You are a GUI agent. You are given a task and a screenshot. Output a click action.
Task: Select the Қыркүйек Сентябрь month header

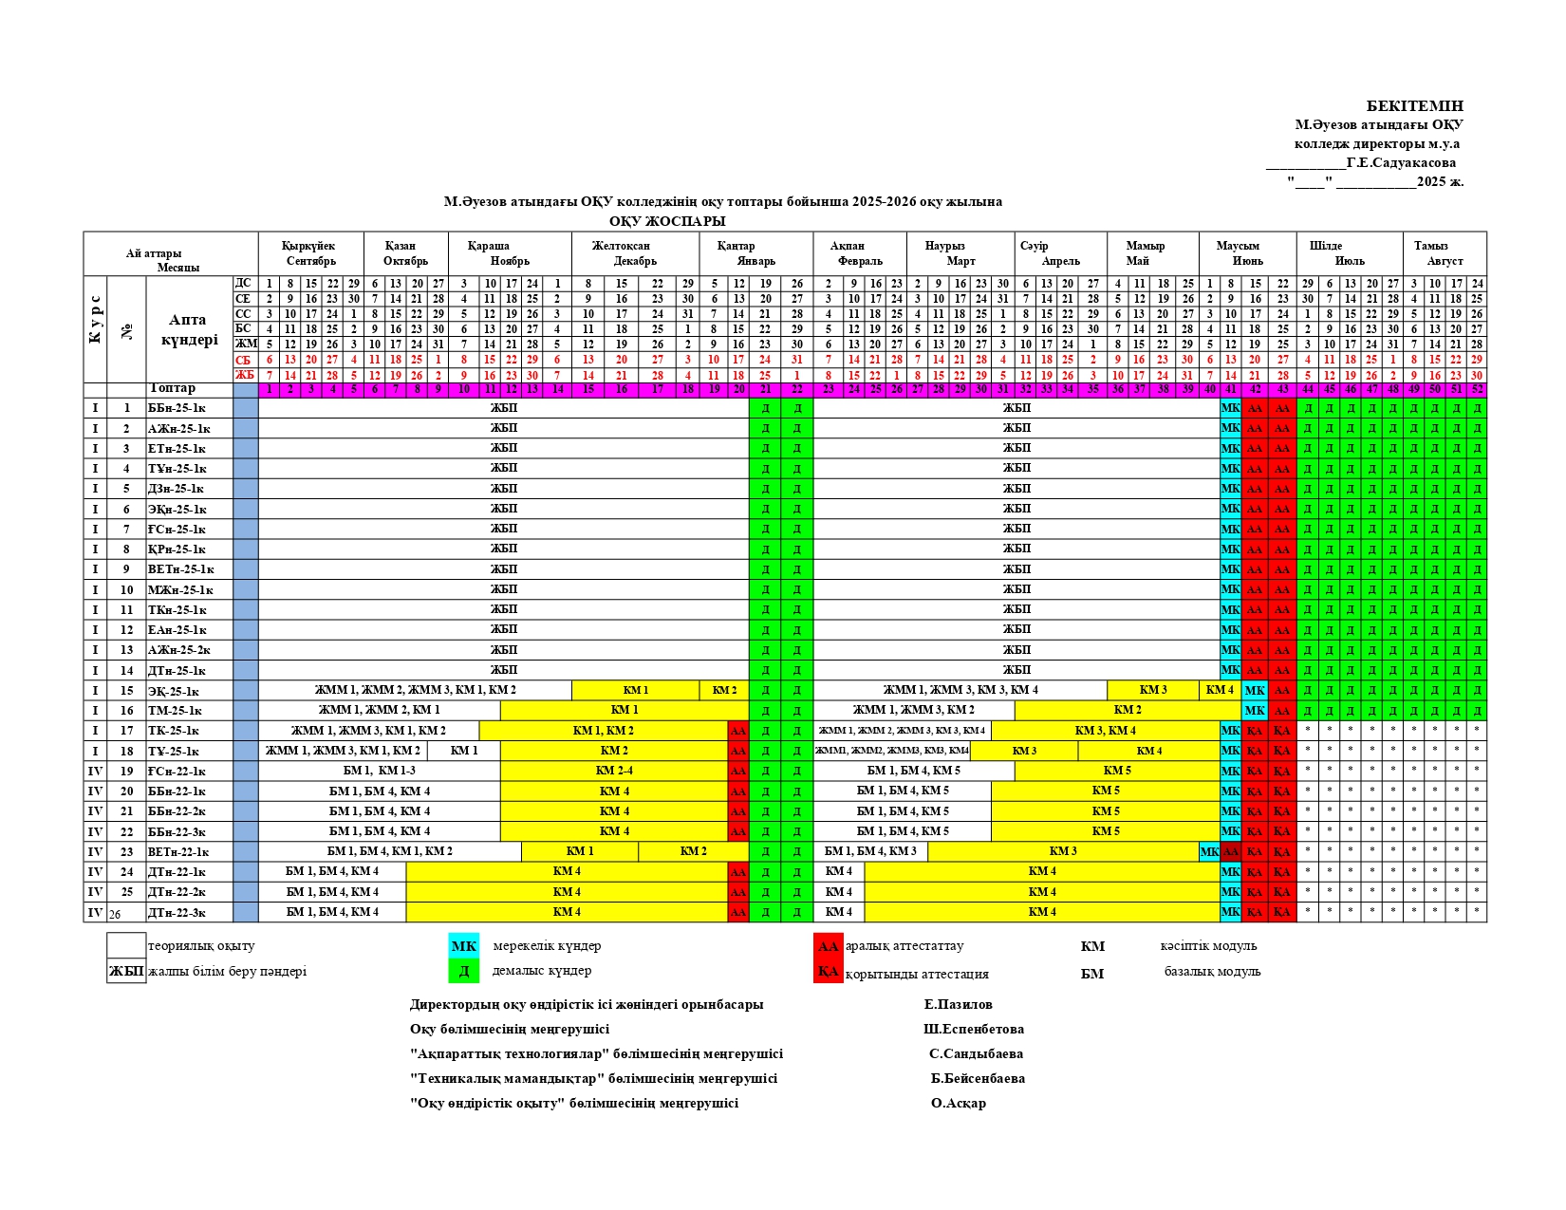(x=310, y=253)
